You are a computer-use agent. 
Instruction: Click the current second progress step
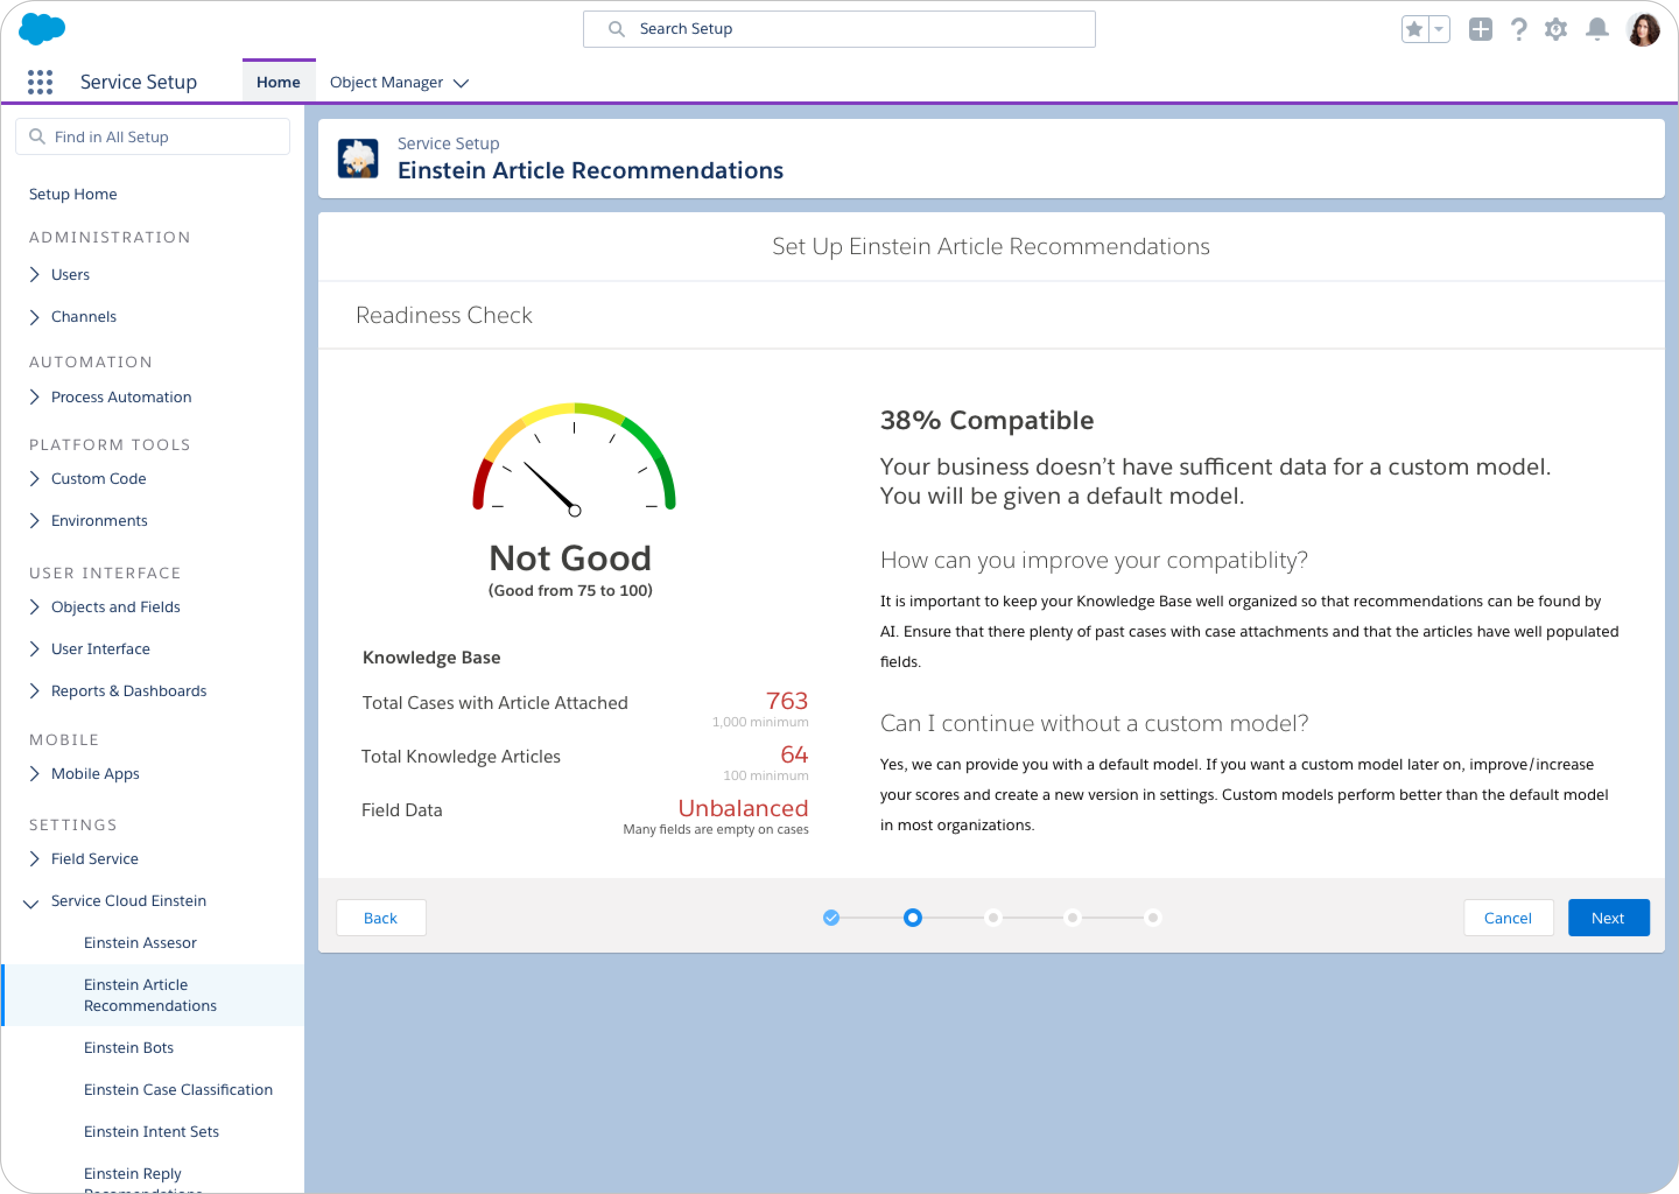point(912,918)
